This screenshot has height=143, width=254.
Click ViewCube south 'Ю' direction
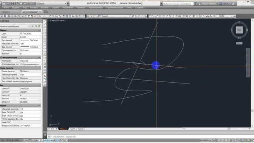(x=239, y=38)
